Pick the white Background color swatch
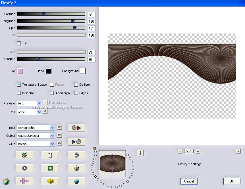Image resolution: width=245 pixels, height=189 pixels. click(x=83, y=71)
